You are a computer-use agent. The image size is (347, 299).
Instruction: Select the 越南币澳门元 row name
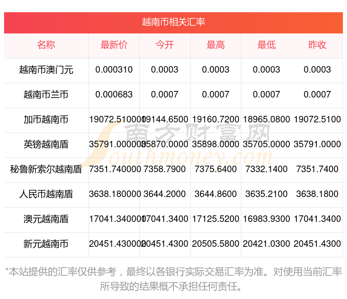pos(46,70)
